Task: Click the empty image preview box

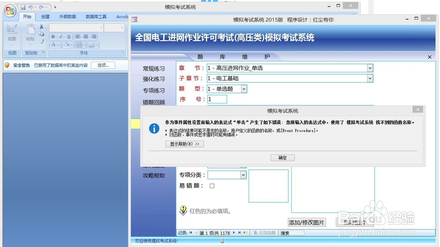Action: (268, 186)
